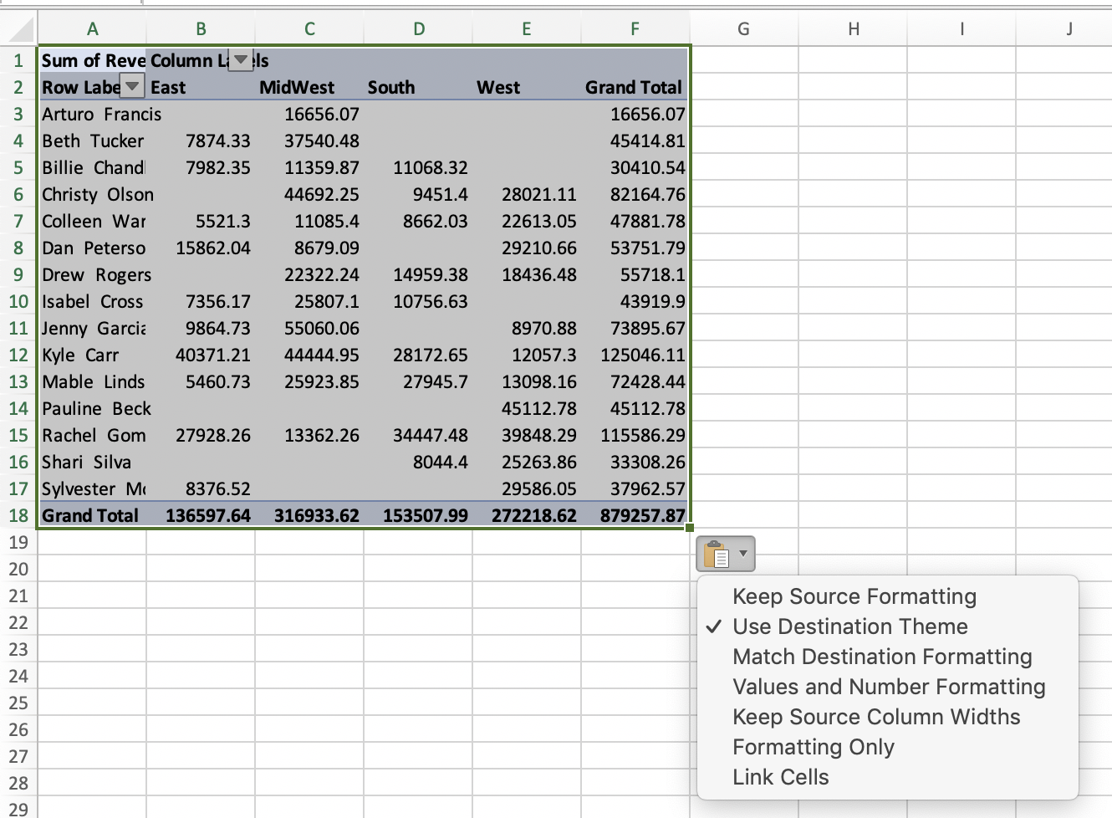Click grand total value 153507.99
This screenshot has height=818, width=1112.
pyautogui.click(x=418, y=515)
